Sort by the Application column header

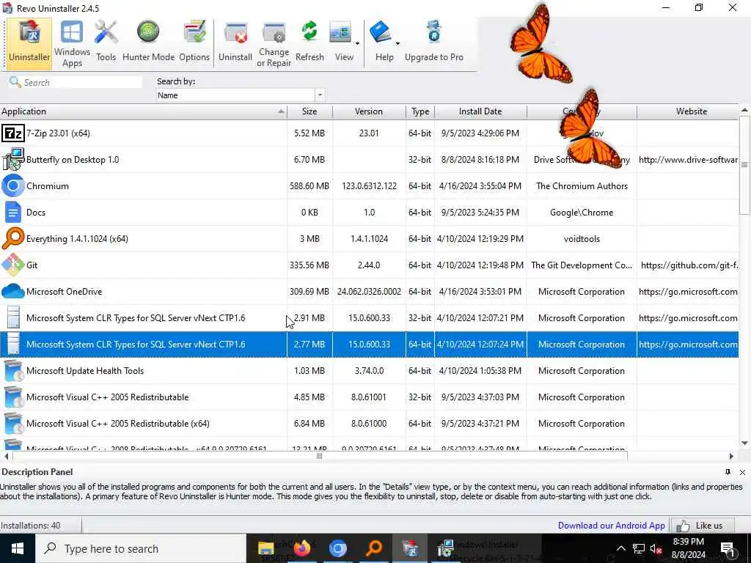point(143,111)
